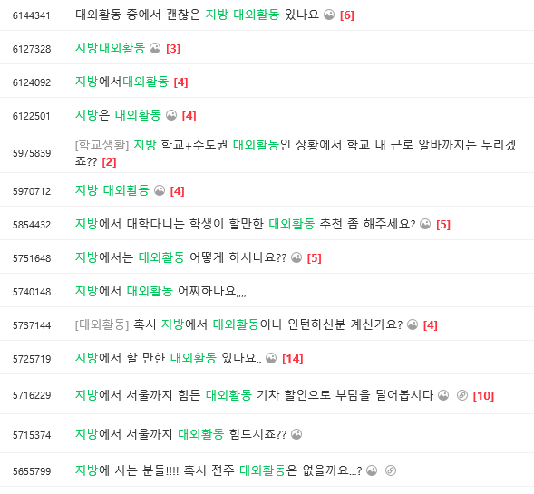
Task: Open post 지방에서 대외활동 어찌하나요
Action: [160, 291]
